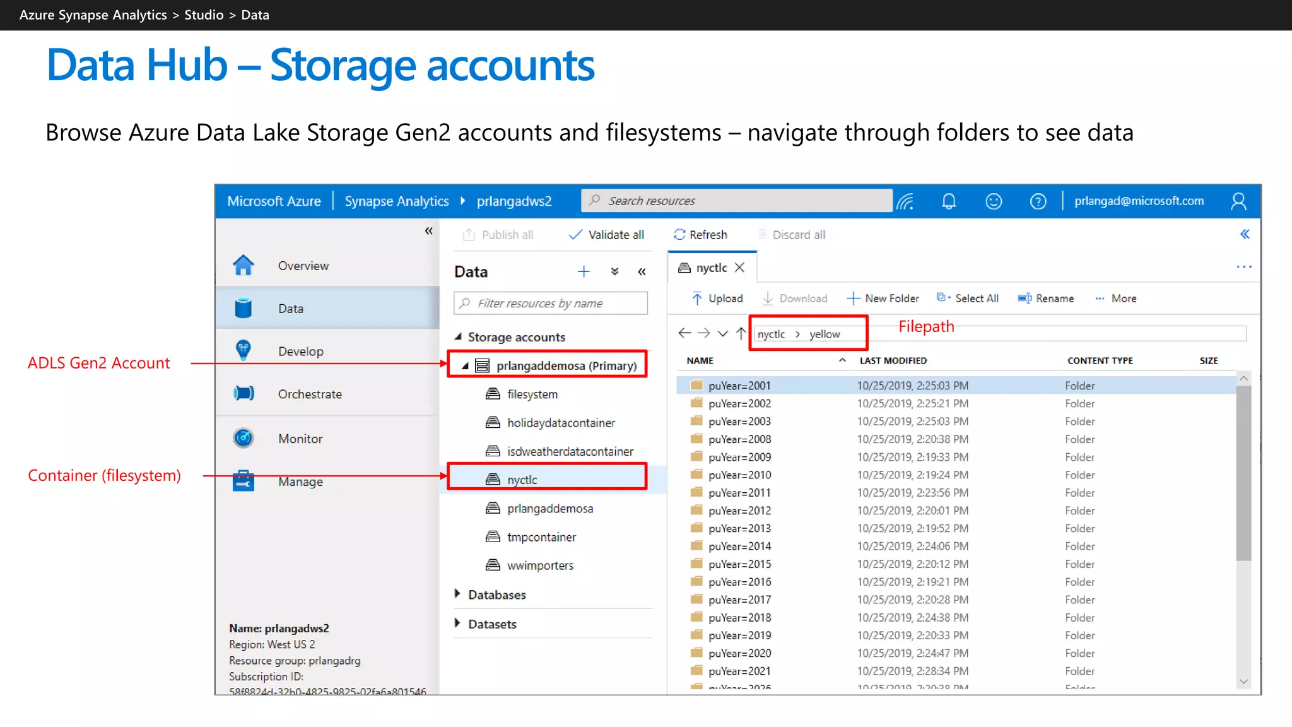Click the navigate back arrow

coord(684,333)
